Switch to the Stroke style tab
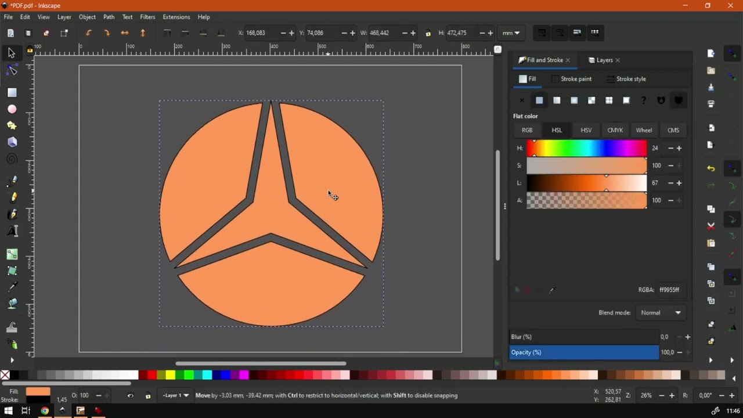Screen dimensions: 743x418 pyautogui.click(x=626, y=79)
